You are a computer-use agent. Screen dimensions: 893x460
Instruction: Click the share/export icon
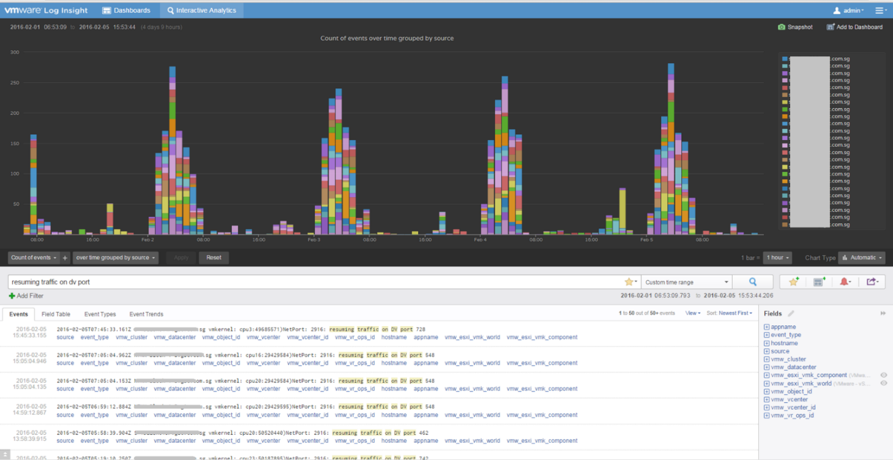pyautogui.click(x=872, y=282)
